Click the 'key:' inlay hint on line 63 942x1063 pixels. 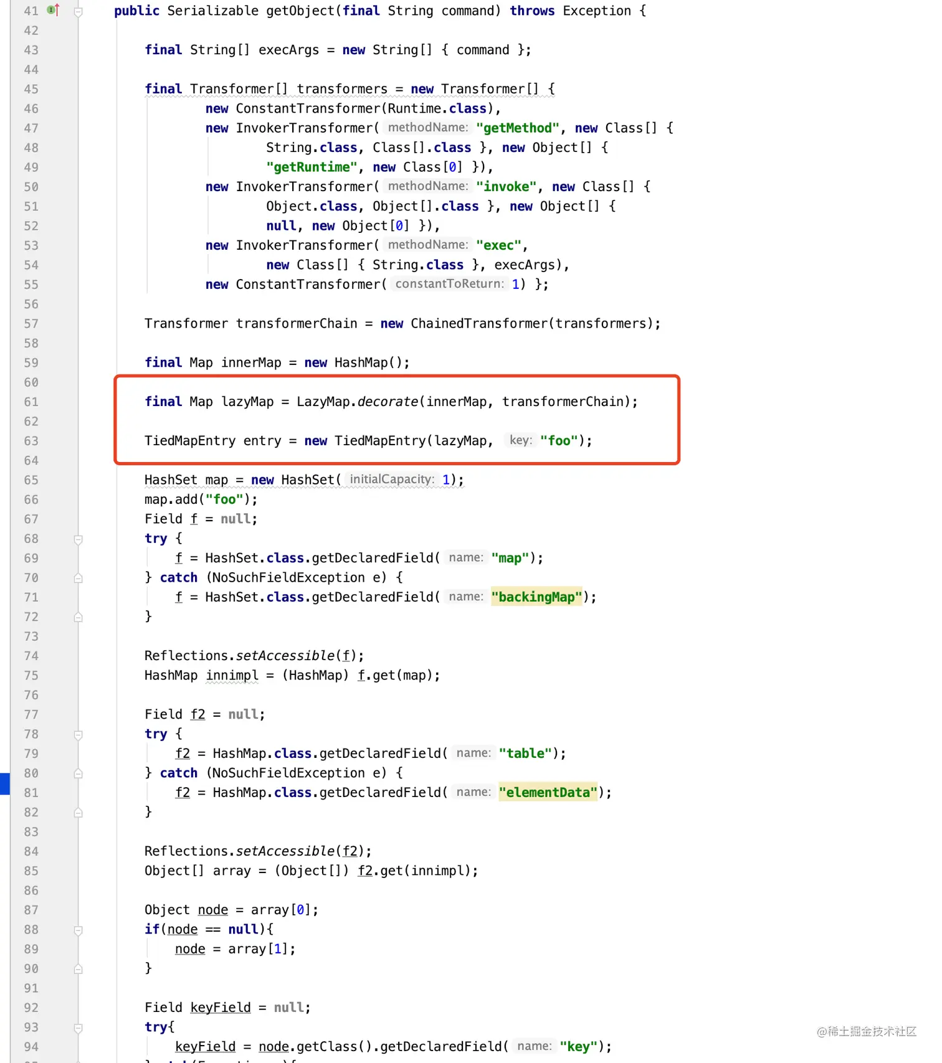(x=521, y=440)
